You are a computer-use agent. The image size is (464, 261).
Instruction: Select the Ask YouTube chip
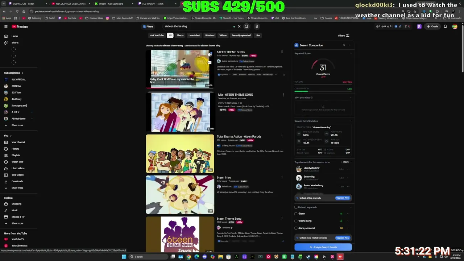click(x=157, y=36)
